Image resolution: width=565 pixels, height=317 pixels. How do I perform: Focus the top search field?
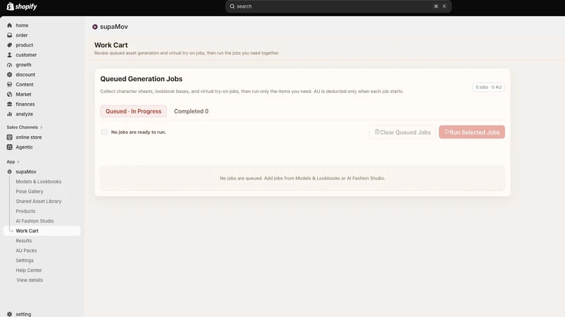(338, 6)
